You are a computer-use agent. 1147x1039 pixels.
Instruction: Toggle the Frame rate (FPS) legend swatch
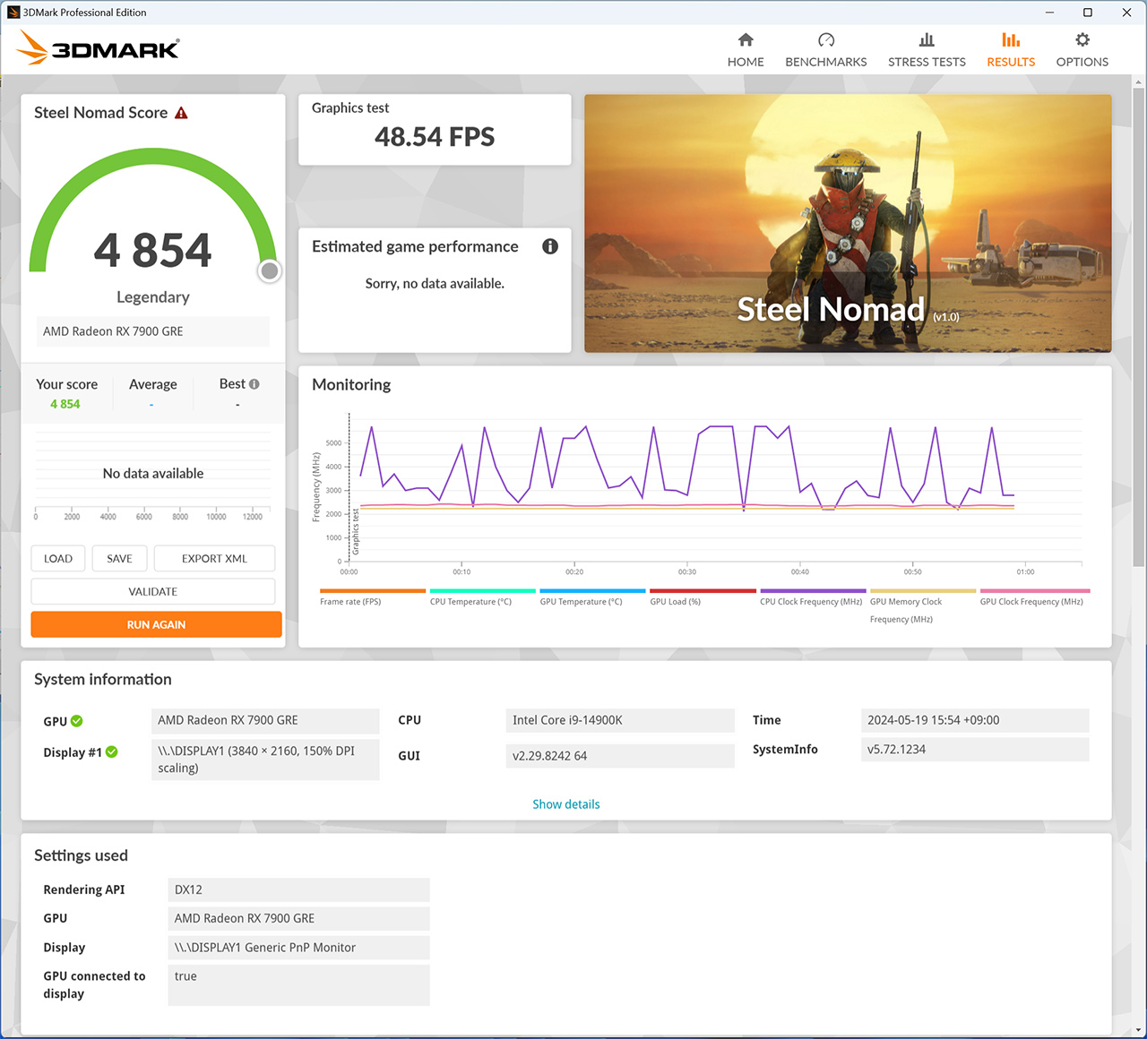tap(373, 591)
